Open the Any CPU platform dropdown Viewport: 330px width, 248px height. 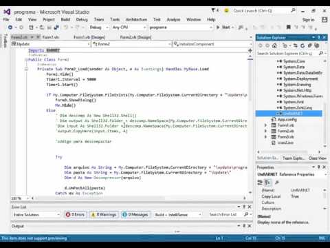point(129,28)
